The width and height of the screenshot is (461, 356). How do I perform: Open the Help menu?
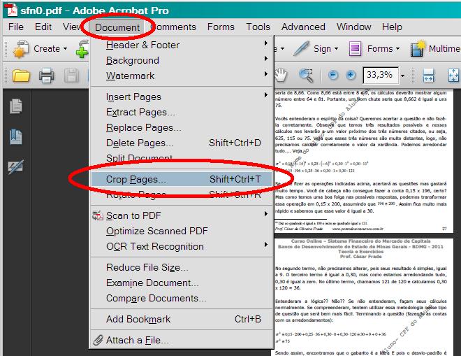392,27
